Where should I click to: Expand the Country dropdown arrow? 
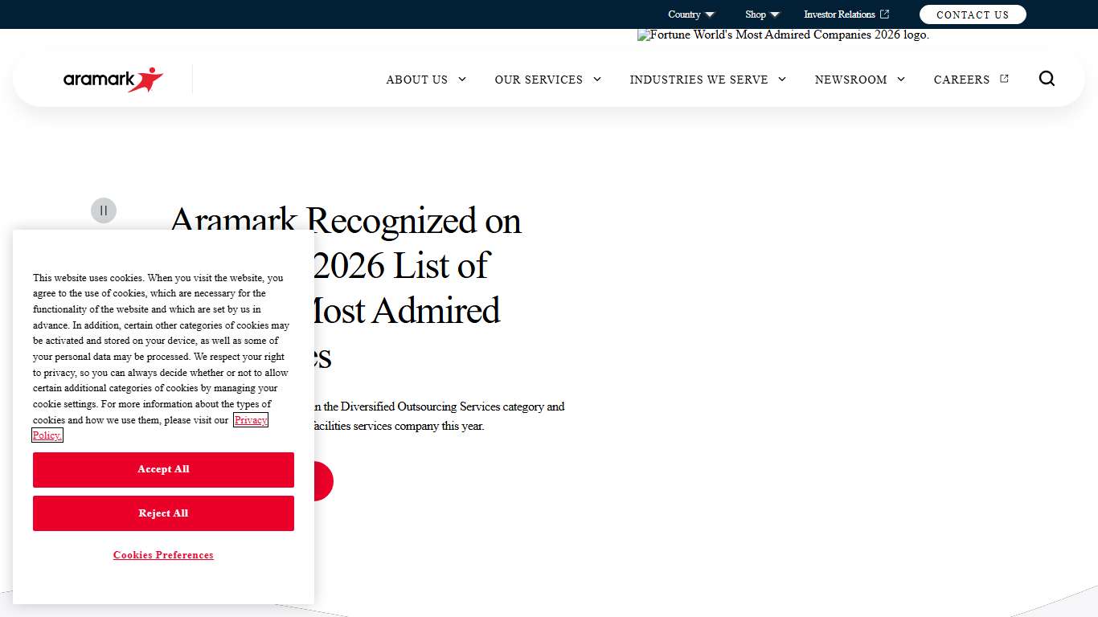(710, 14)
